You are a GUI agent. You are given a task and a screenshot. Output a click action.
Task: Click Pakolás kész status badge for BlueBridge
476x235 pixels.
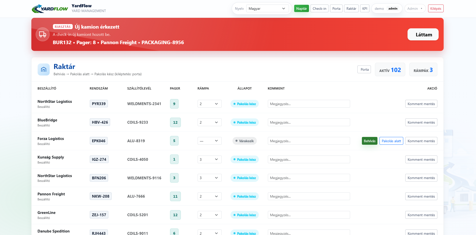[x=245, y=122]
